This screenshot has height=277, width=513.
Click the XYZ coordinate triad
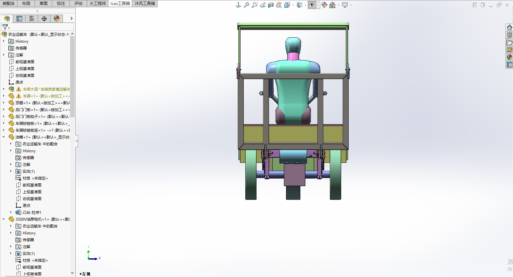(x=93, y=253)
